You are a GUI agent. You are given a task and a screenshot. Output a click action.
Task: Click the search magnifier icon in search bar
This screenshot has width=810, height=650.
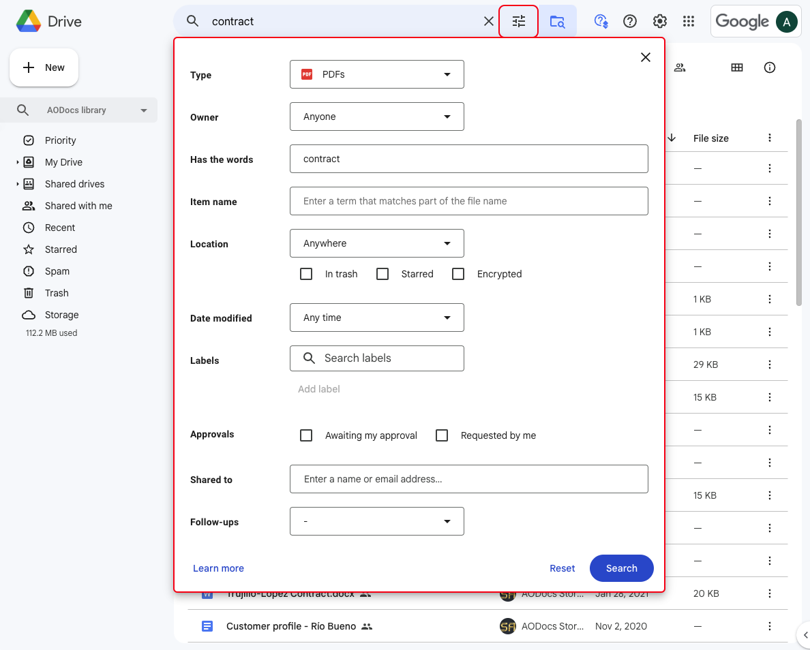tap(193, 21)
